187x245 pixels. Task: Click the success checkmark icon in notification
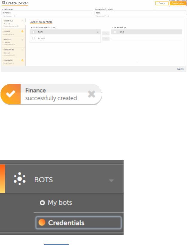[x=10, y=94]
